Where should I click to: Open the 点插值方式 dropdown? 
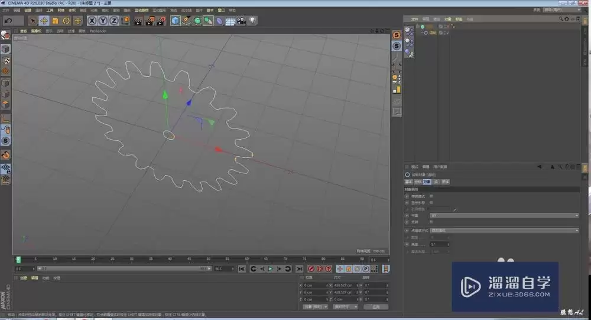(x=504, y=230)
